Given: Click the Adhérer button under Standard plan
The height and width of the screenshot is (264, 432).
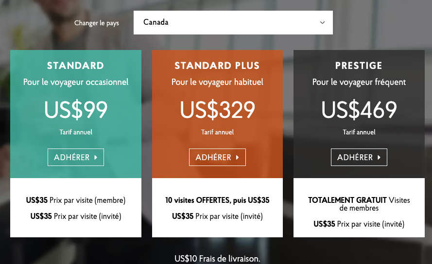Looking at the screenshot, I should tap(75, 157).
